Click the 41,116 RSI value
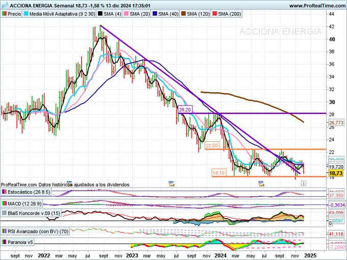 point(336,234)
